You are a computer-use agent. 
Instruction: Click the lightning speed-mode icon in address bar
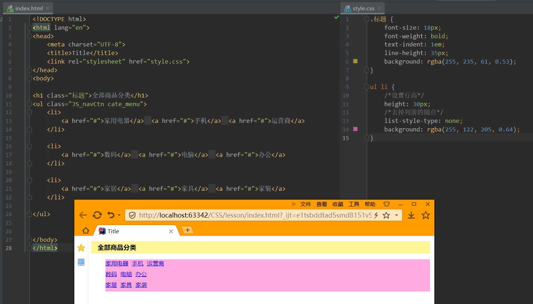pos(376,215)
